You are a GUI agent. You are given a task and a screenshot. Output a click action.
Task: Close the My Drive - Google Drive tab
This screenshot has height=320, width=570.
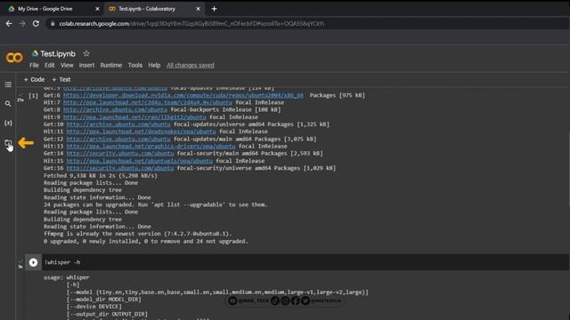coord(97,9)
